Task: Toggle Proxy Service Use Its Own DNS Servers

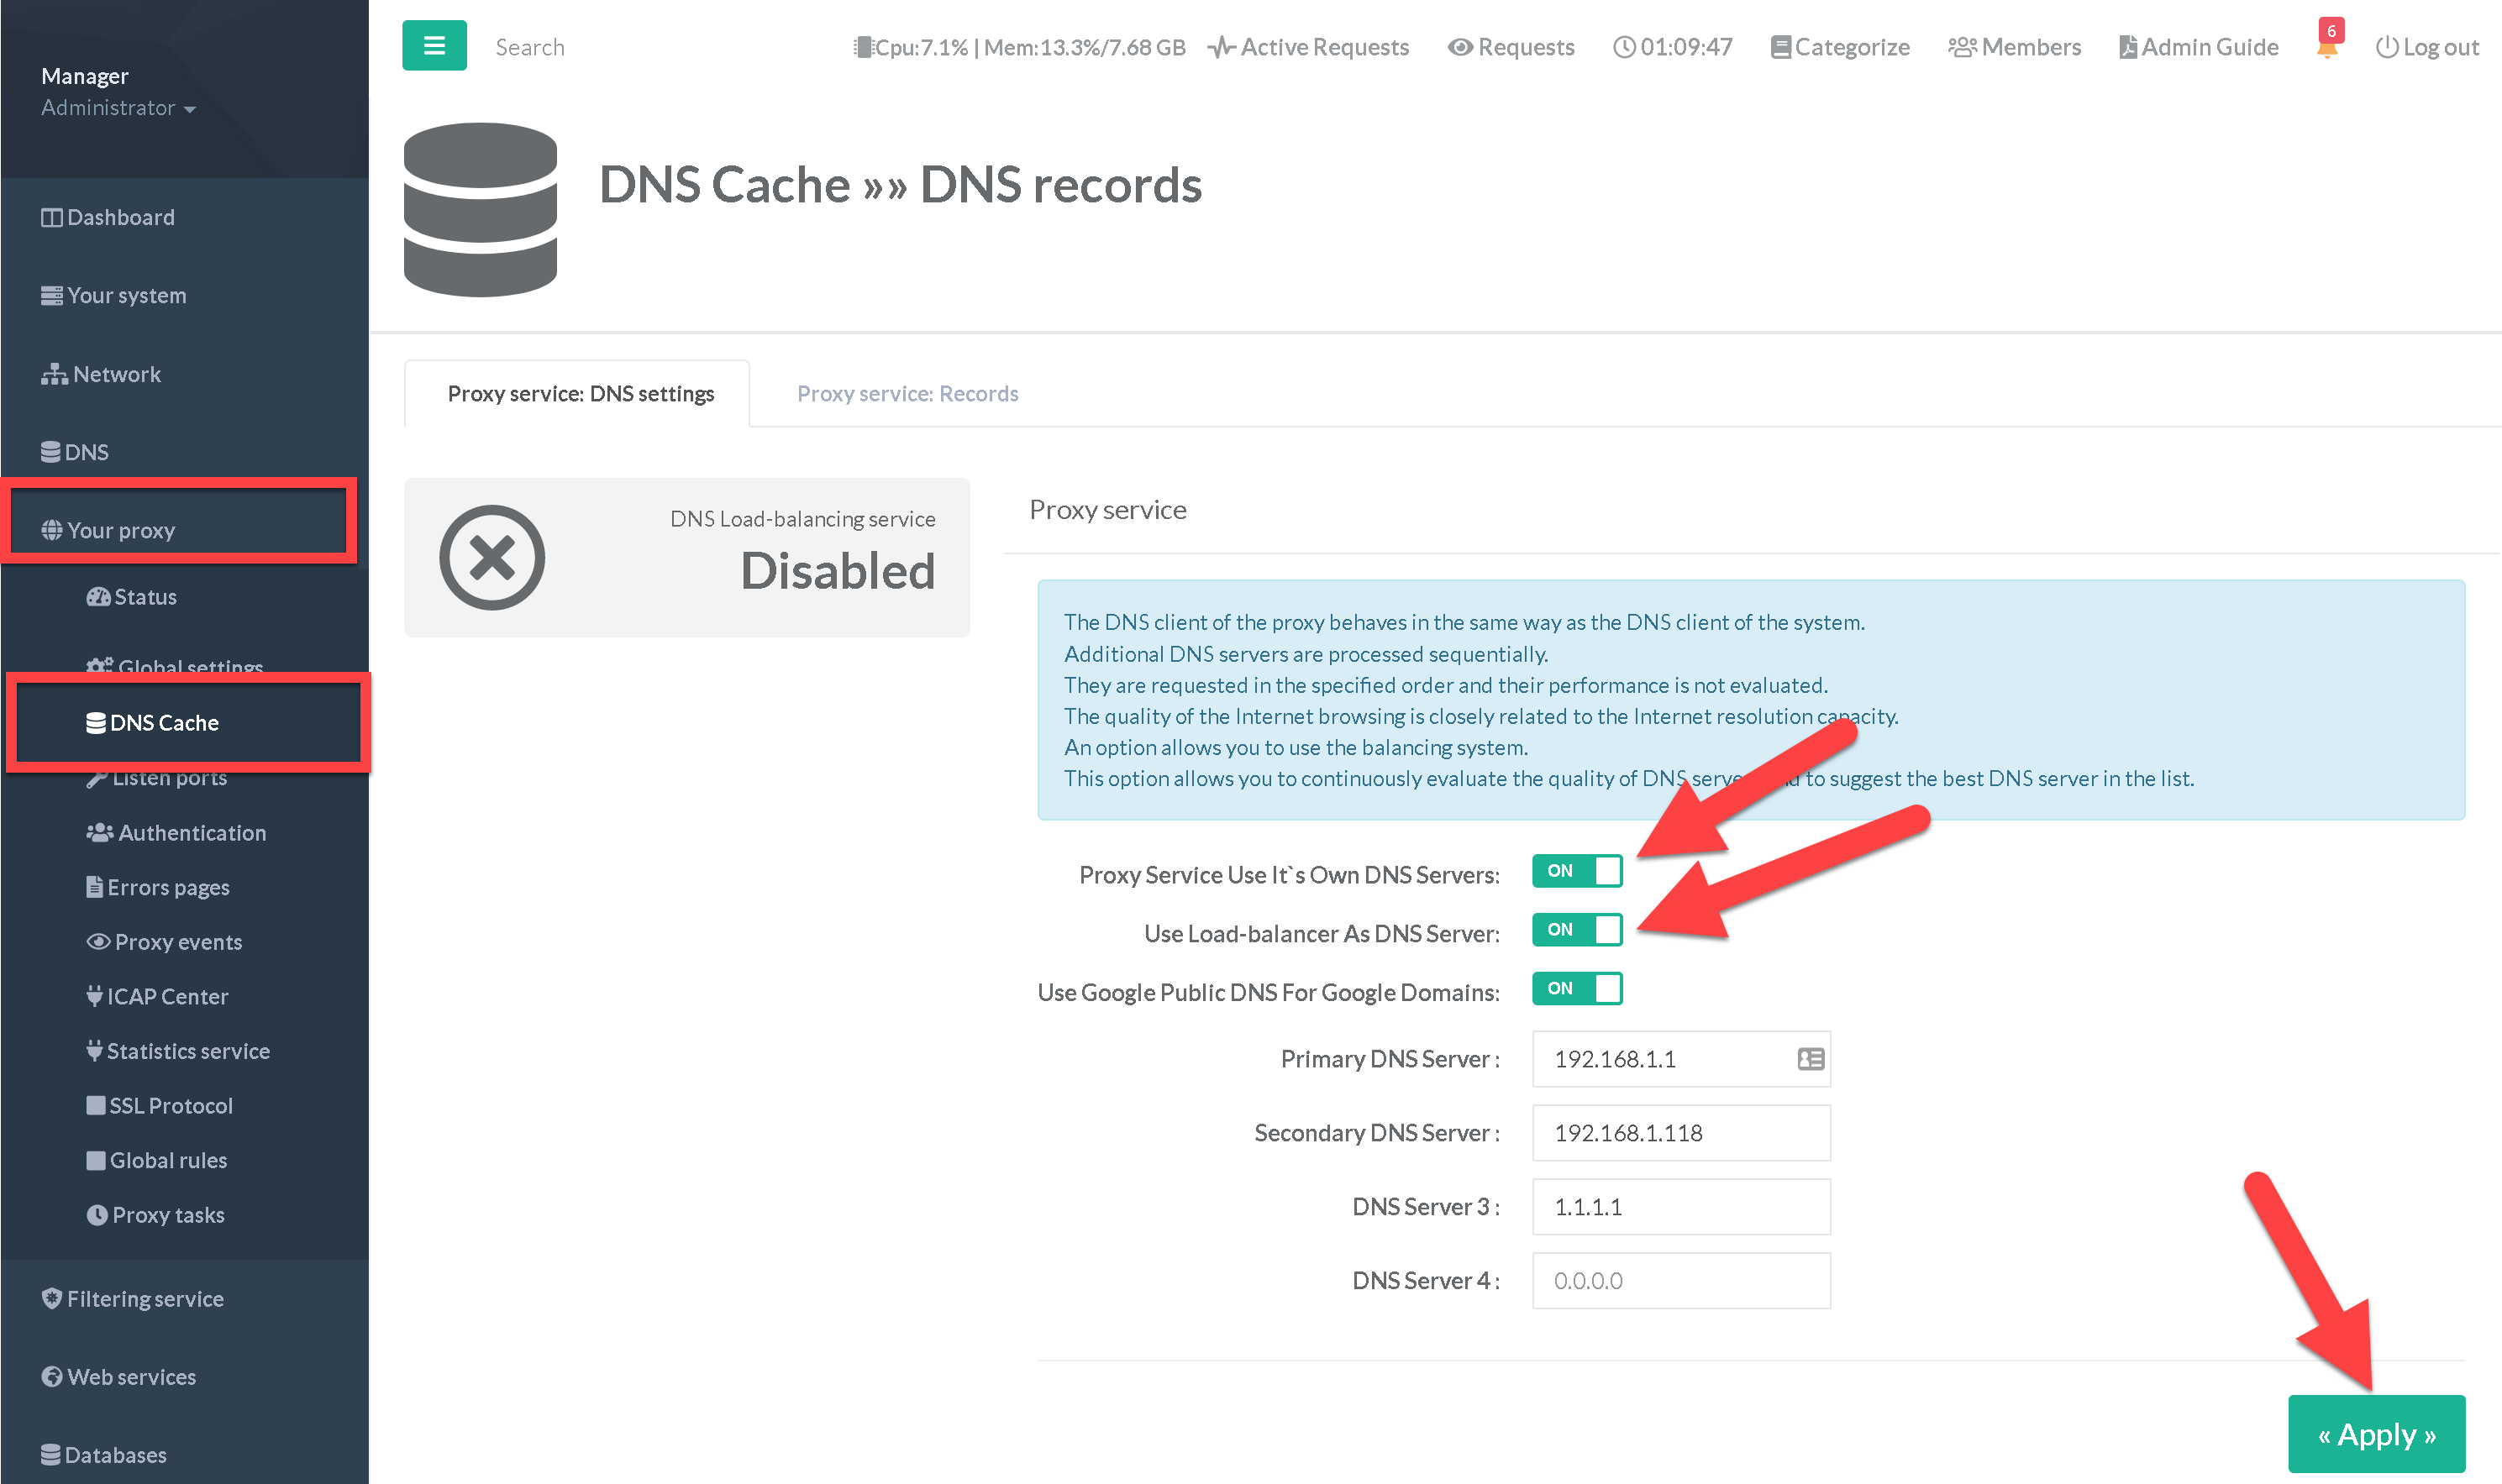Action: (x=1577, y=871)
